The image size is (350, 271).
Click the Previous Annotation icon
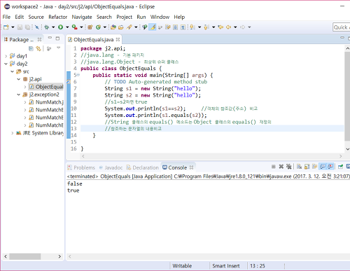tap(206, 27)
